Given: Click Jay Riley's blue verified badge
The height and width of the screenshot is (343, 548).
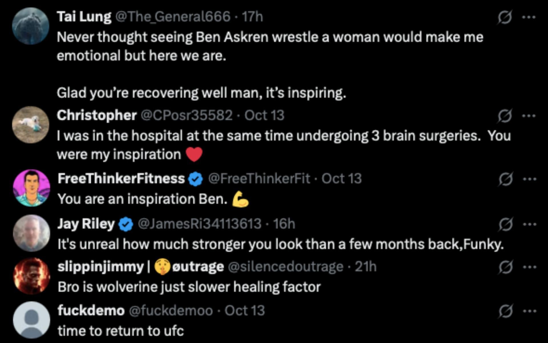Looking at the screenshot, I should (126, 224).
